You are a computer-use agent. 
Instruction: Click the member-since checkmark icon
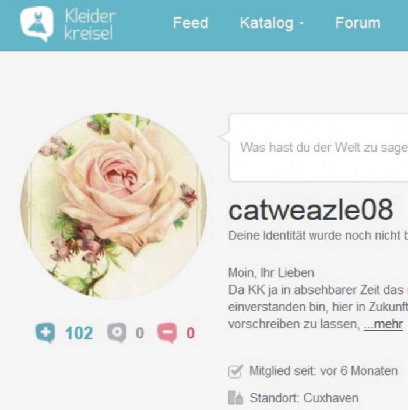[x=235, y=371]
